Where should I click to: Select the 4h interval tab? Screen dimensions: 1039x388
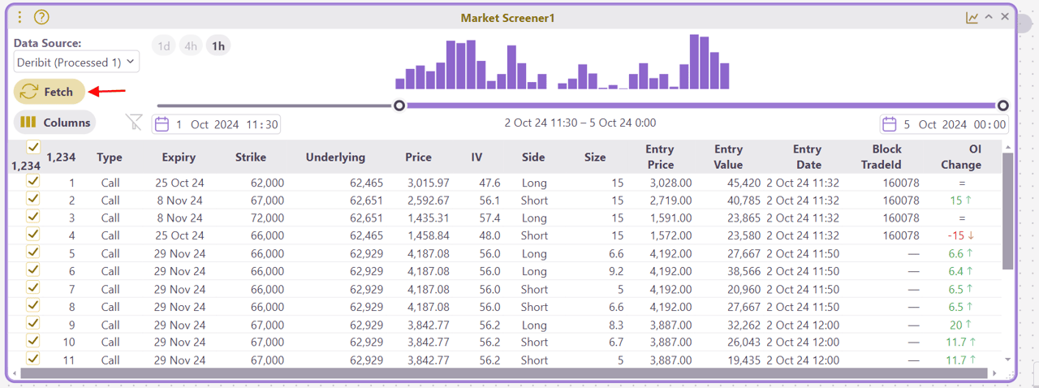(x=191, y=45)
